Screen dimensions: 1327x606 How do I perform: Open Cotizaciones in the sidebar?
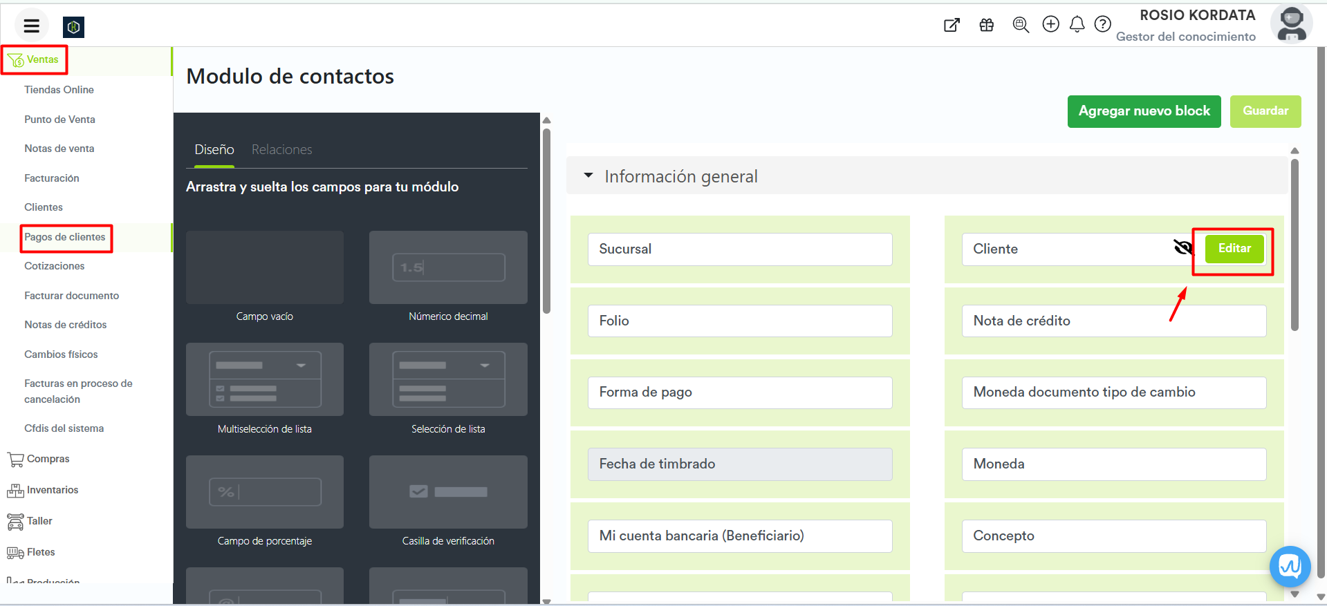point(55,266)
